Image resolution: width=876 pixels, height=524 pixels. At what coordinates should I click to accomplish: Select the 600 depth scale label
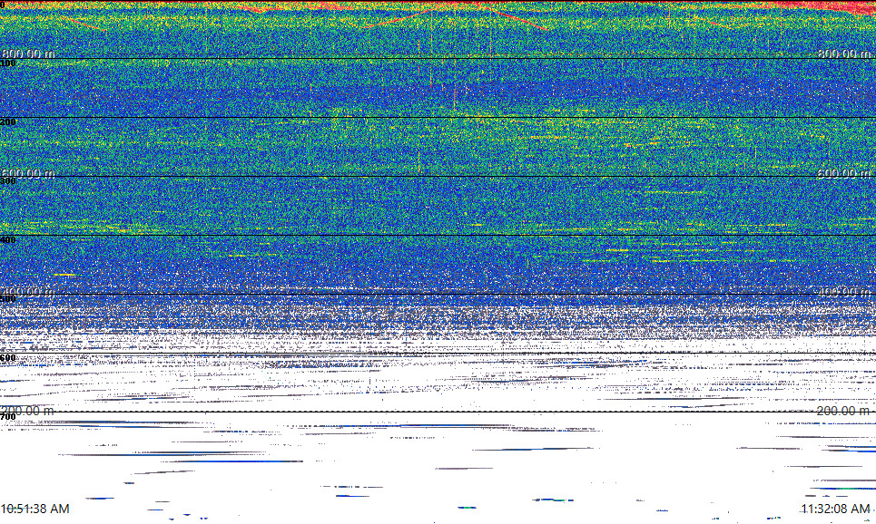pyautogui.click(x=8, y=358)
